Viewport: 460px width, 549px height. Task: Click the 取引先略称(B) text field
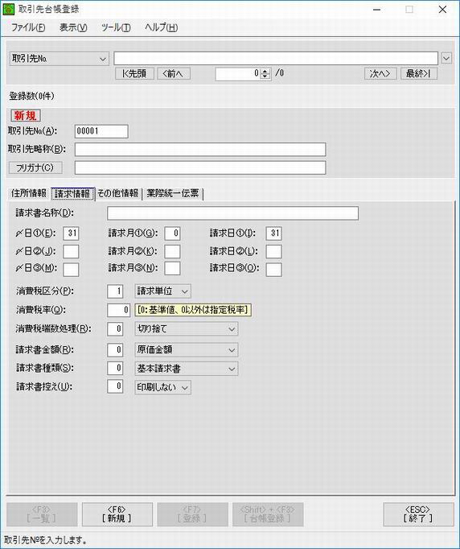coord(200,149)
